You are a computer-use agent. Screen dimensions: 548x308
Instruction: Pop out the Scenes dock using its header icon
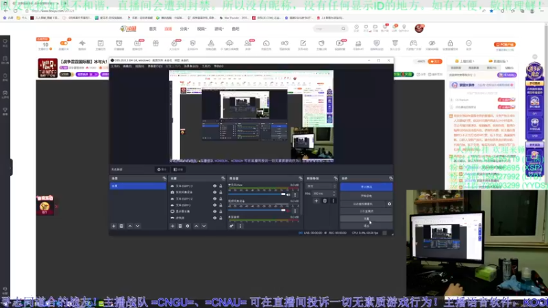(164, 179)
